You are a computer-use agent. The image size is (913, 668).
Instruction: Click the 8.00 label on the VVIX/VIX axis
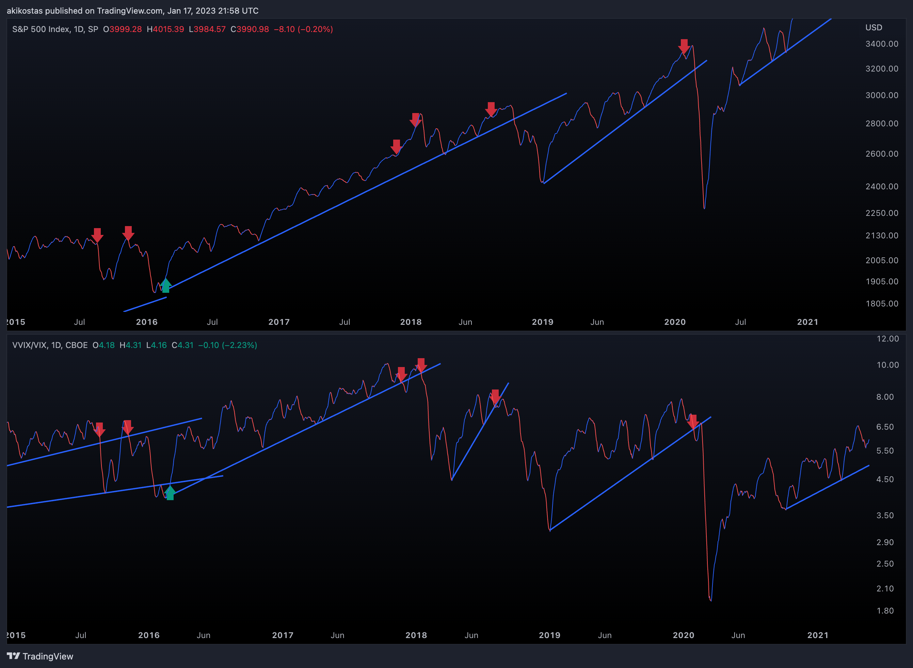point(885,397)
